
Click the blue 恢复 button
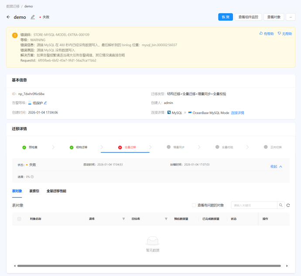[x=226, y=17]
